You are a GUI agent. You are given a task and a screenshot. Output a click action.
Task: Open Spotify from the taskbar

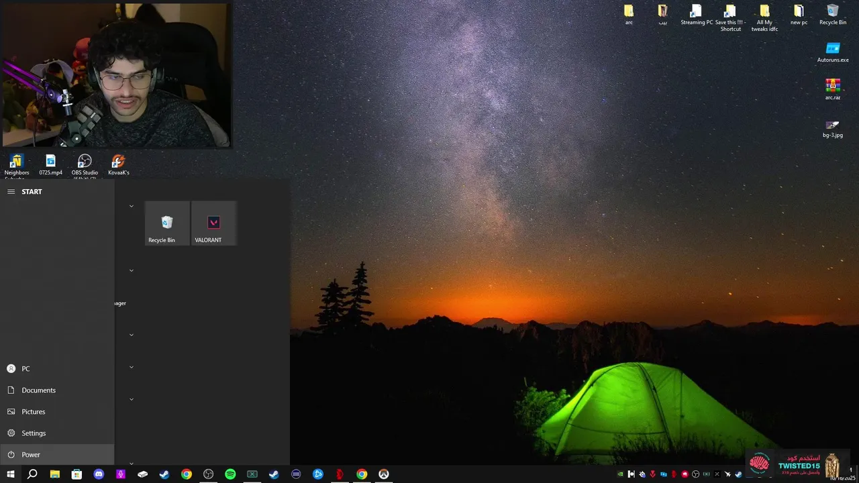tap(230, 474)
